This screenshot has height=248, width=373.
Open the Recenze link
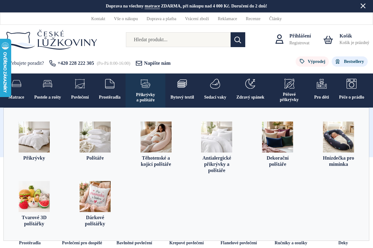click(x=253, y=19)
